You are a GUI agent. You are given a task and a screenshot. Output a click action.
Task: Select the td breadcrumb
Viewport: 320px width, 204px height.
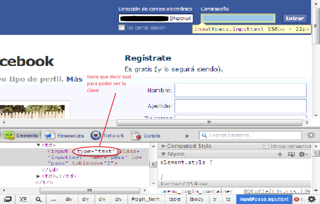[228, 199]
